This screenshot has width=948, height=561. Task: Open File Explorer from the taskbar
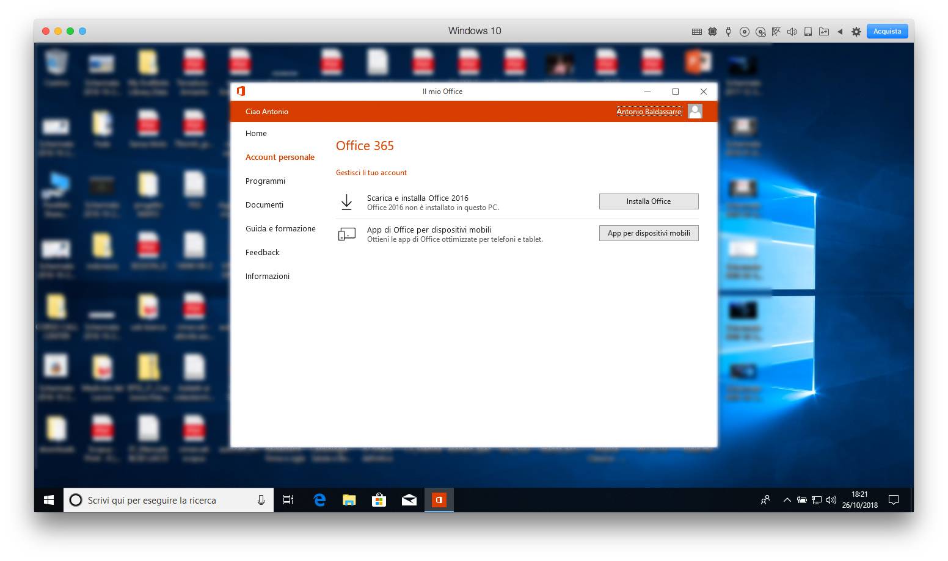tap(349, 501)
